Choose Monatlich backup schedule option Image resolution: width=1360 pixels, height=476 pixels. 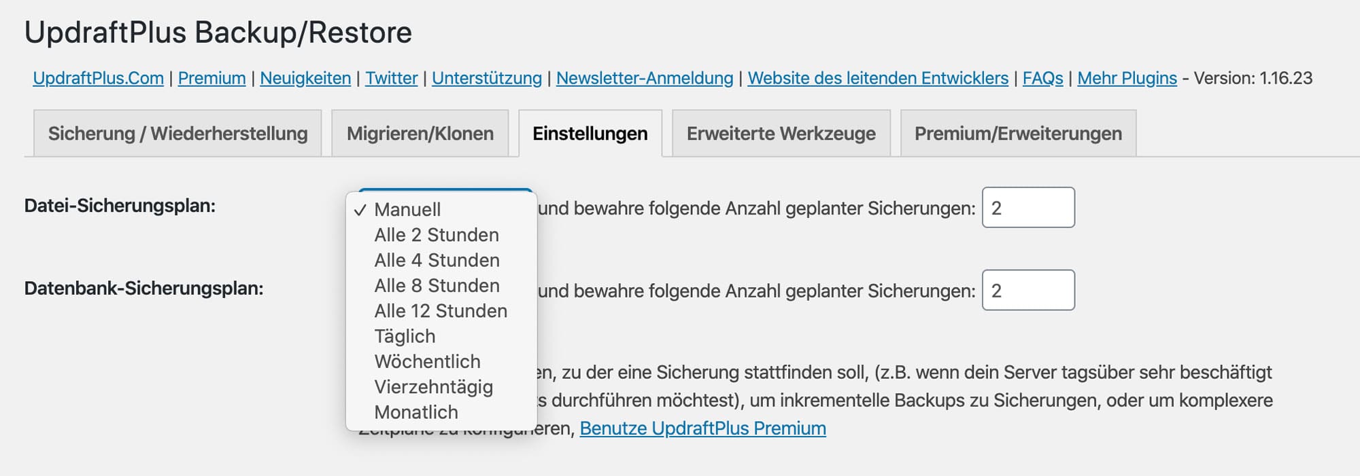(x=441, y=412)
